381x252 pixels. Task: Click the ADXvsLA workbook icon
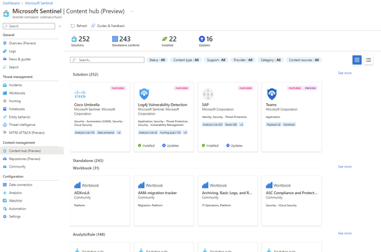[77, 185]
